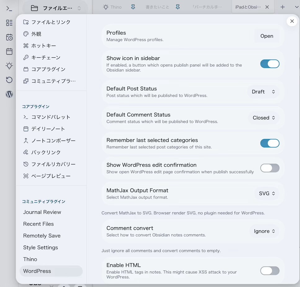This screenshot has width=300, height=287.
Task: Change Comment convert dropdown
Action: (x=264, y=231)
